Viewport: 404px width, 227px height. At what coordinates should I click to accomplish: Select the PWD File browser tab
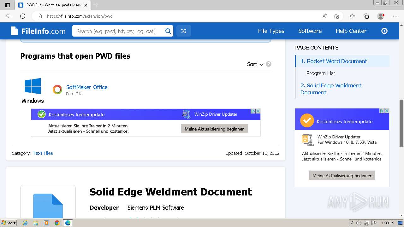click(x=53, y=5)
